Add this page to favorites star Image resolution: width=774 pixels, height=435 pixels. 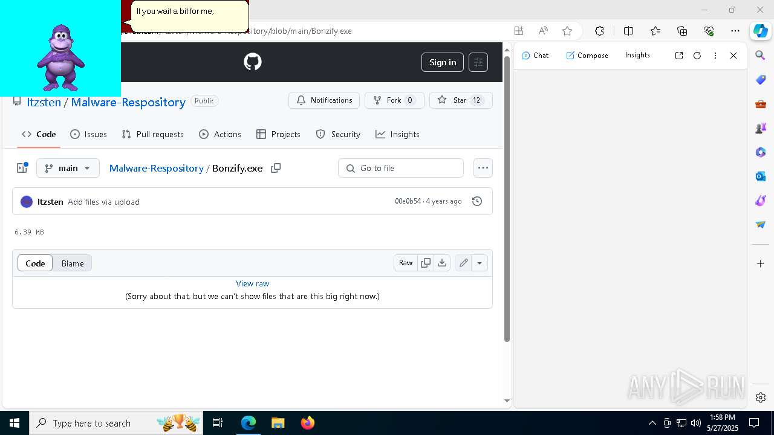click(x=567, y=31)
